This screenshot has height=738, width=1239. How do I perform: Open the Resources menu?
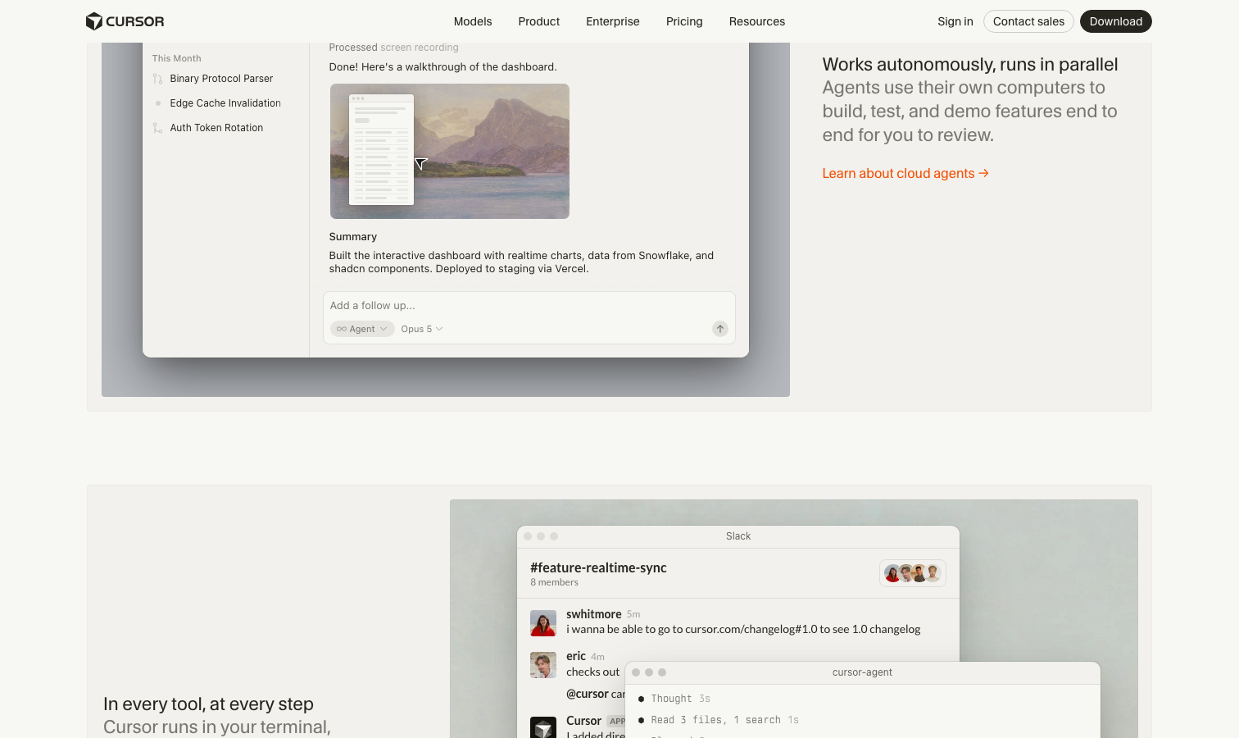coord(757,21)
